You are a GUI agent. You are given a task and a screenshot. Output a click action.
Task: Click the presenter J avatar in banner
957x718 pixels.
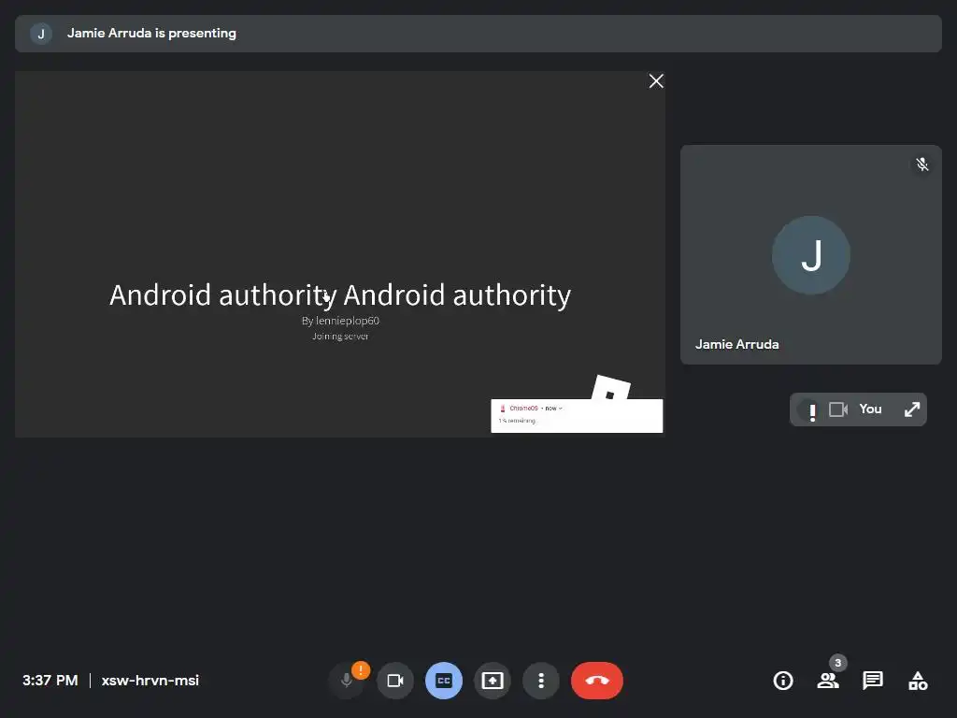point(41,34)
